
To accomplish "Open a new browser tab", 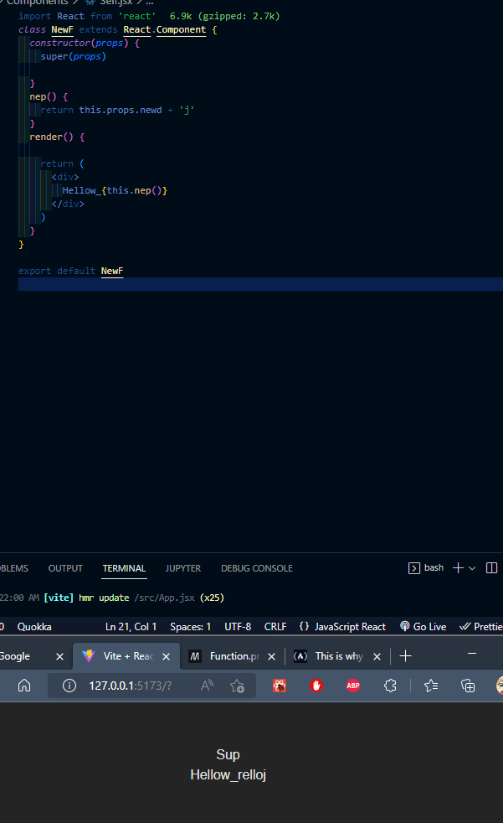I will (405, 656).
